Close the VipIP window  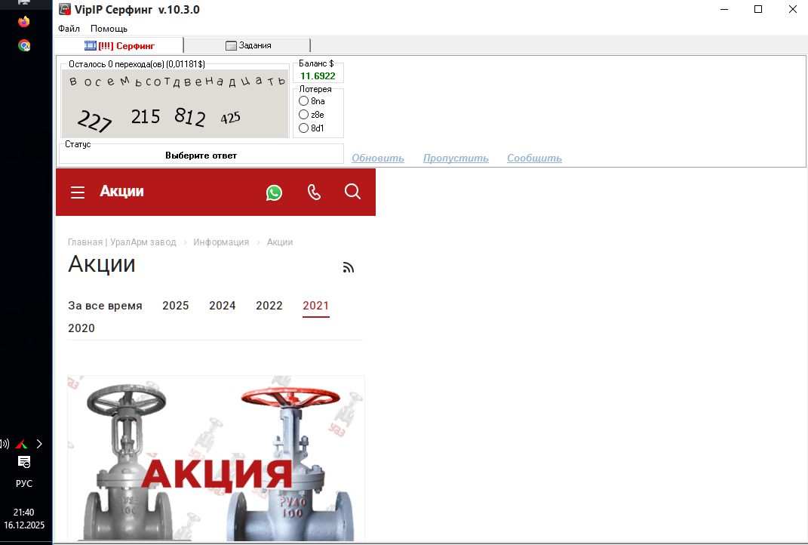[793, 9]
